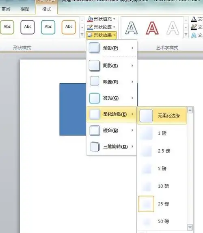The image size is (203, 233).
Task: Click the text effects glowing A icon
Action: 194,35
